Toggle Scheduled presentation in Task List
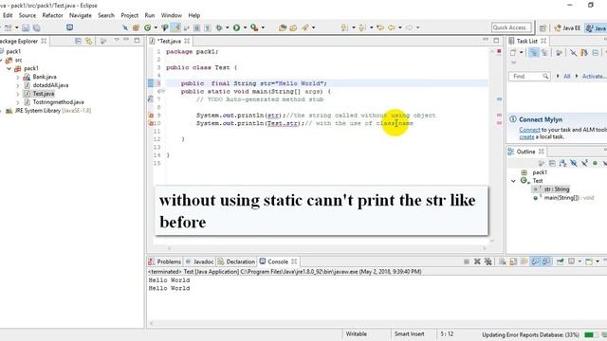The image size is (607, 341). (544, 53)
